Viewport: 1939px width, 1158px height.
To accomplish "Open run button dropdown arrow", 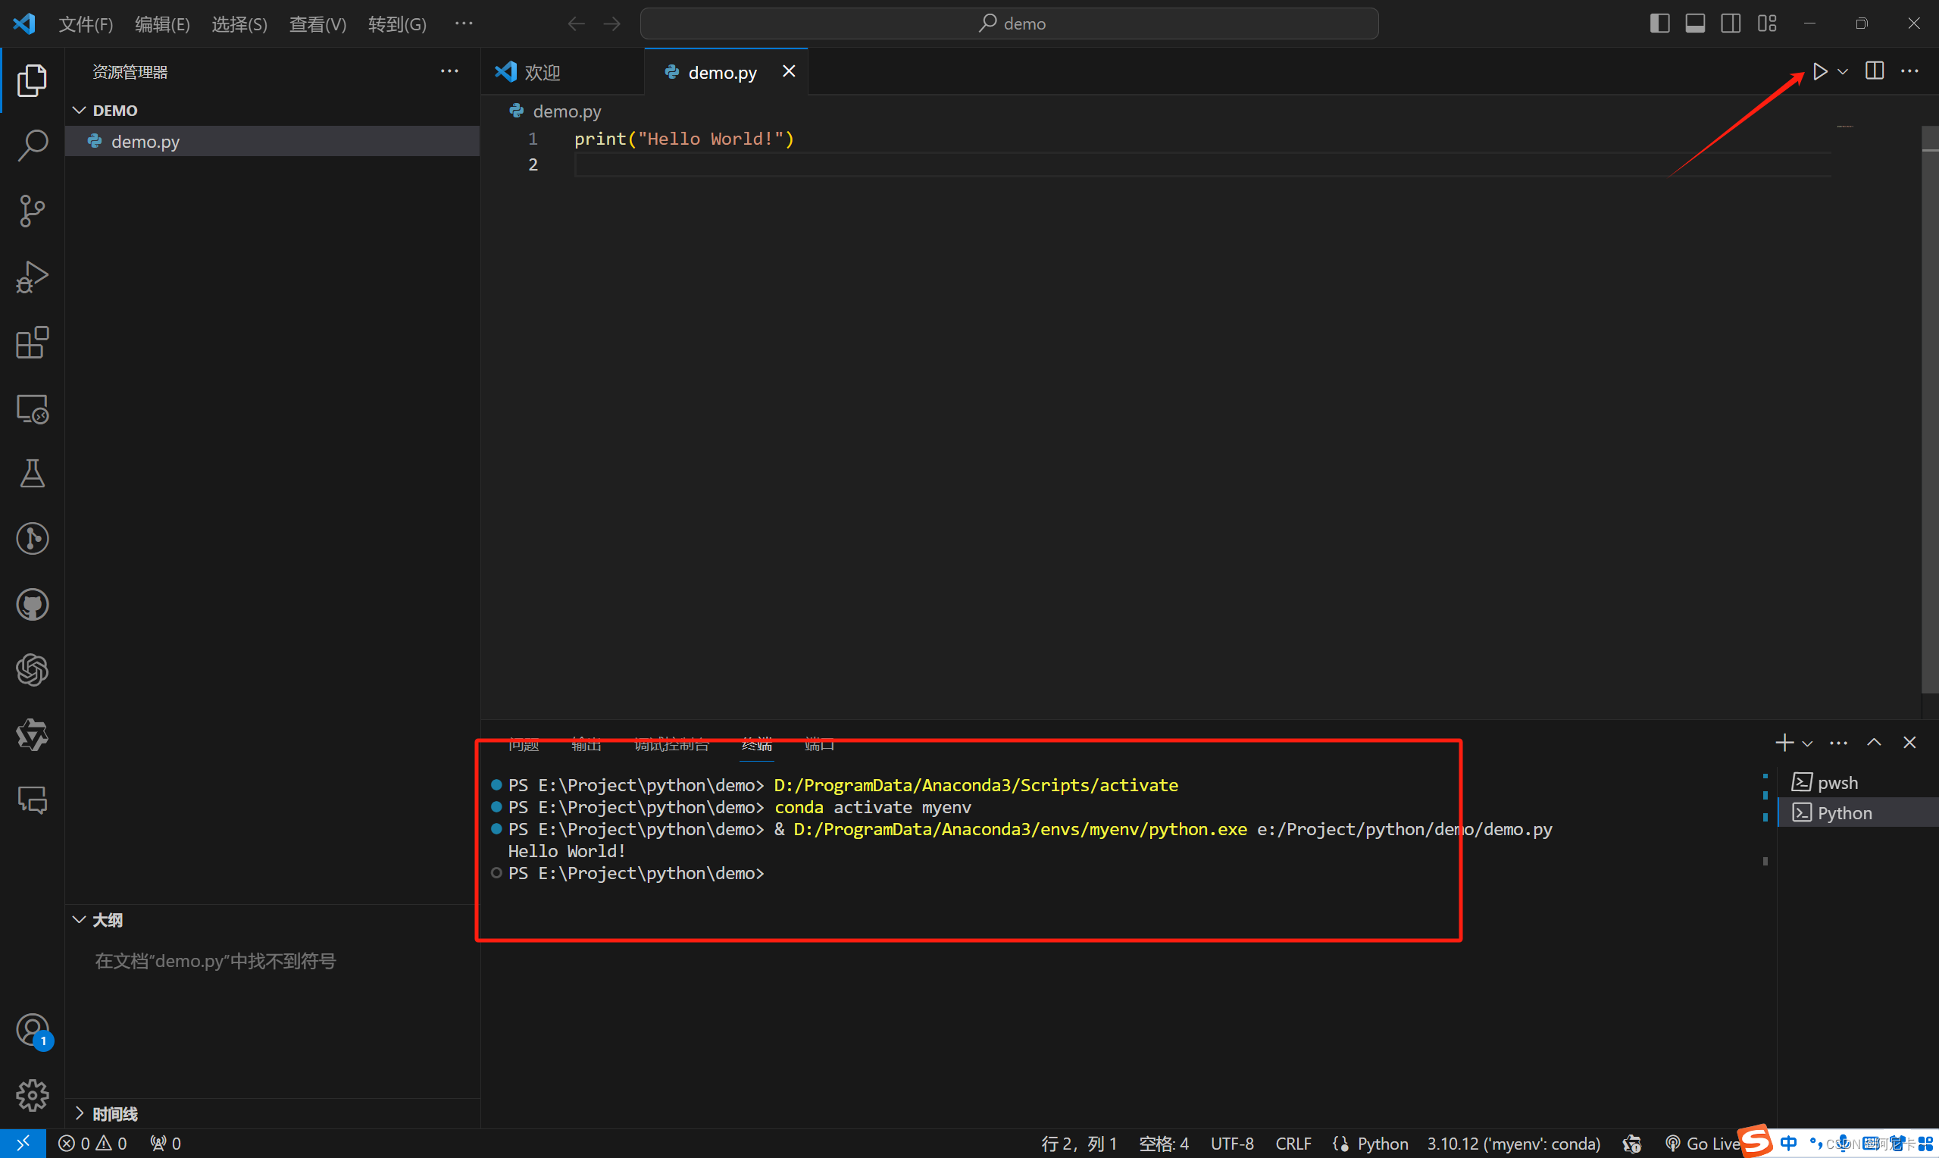I will click(x=1843, y=72).
